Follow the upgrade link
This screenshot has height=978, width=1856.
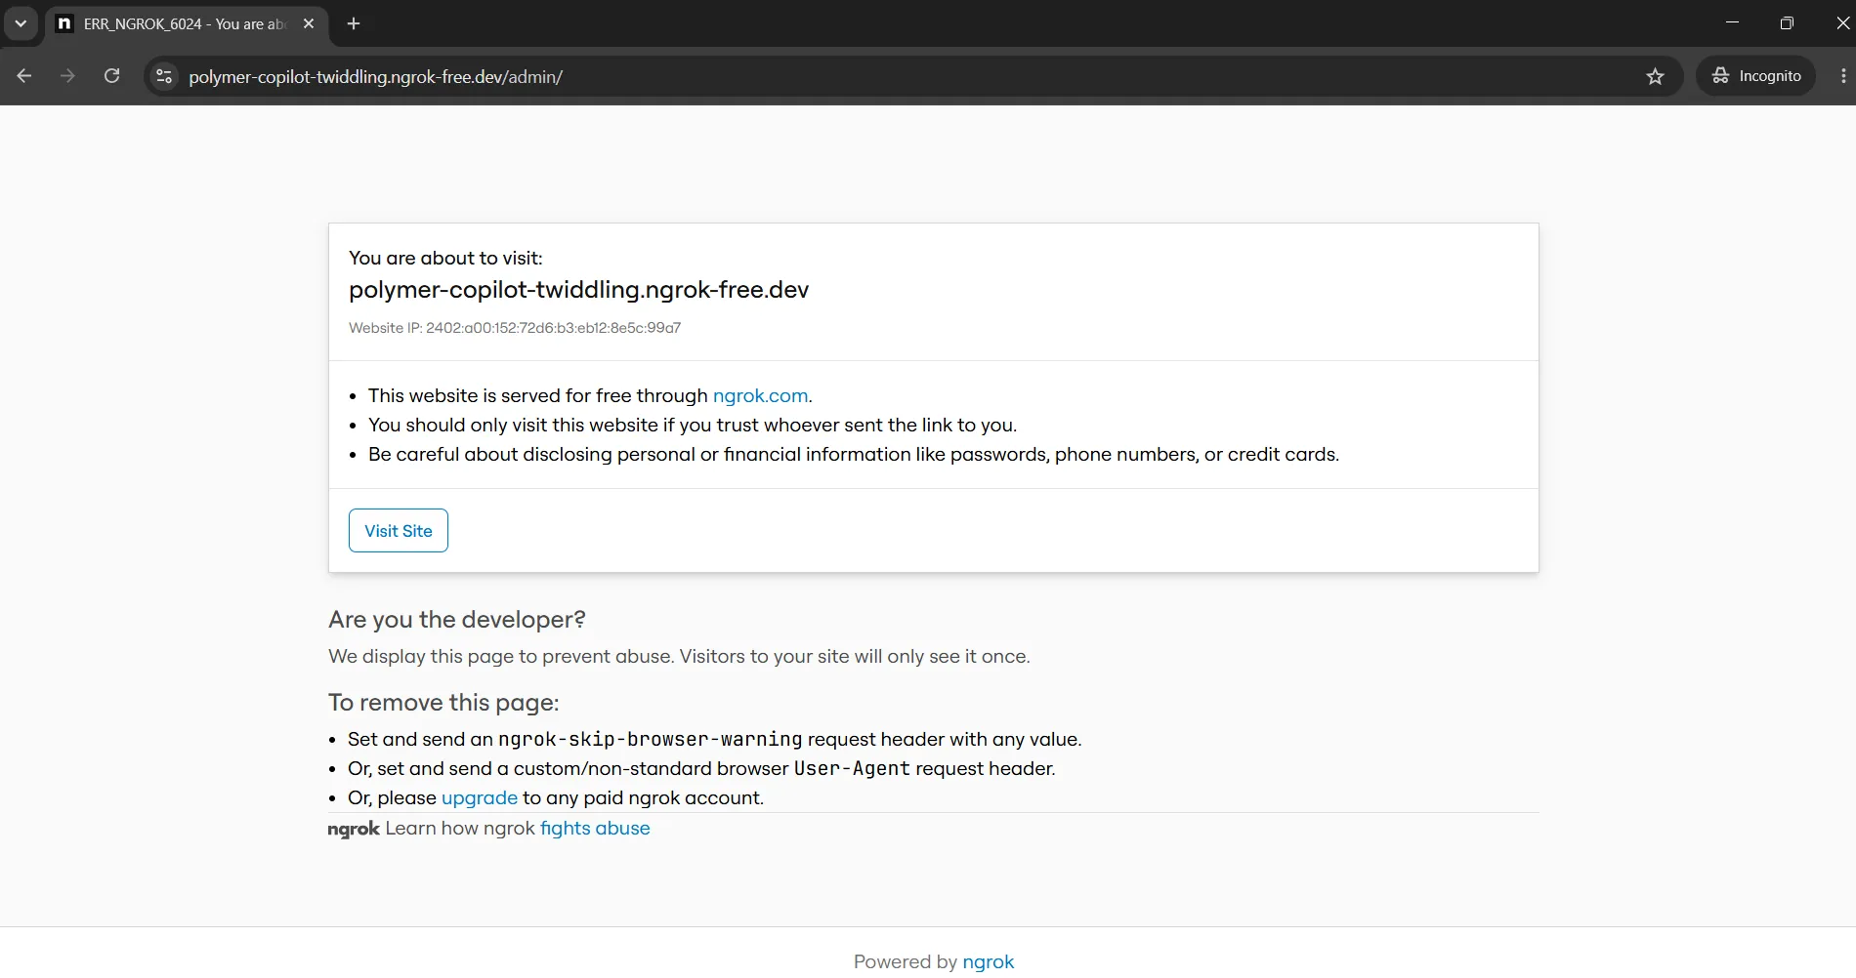coord(480,797)
